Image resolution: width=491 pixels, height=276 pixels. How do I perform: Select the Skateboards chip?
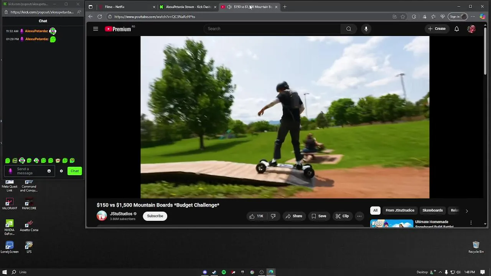click(433, 210)
